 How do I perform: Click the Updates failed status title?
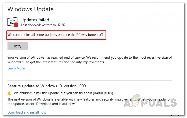35,20
